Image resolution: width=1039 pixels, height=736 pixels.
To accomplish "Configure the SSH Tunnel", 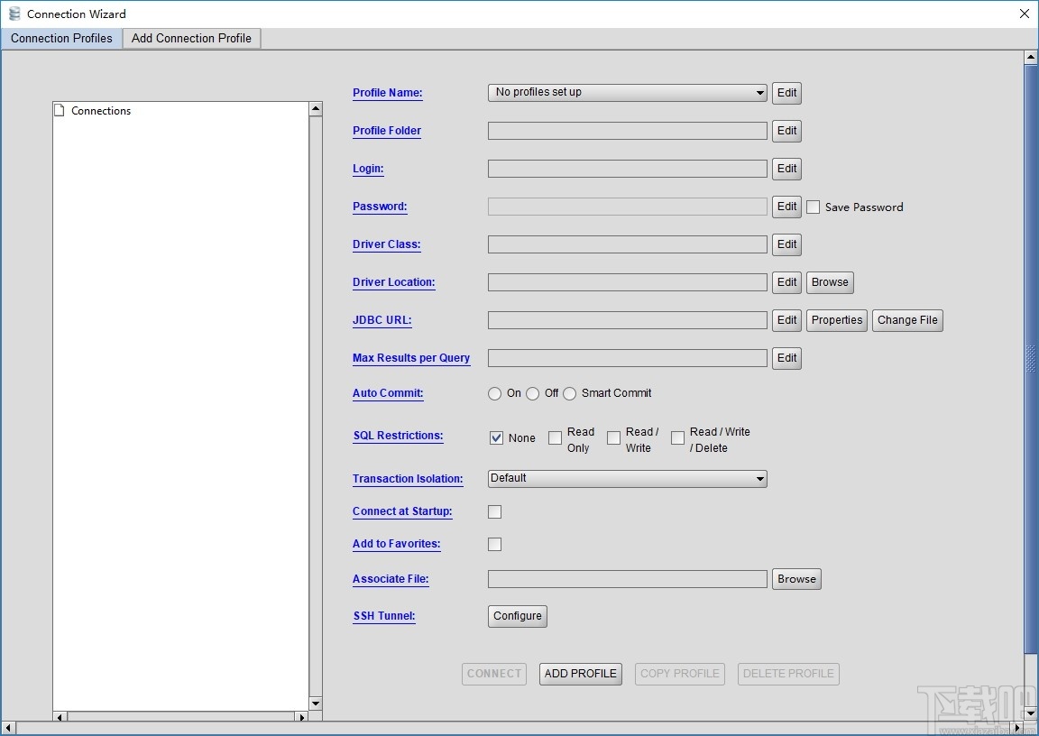I will 517,616.
